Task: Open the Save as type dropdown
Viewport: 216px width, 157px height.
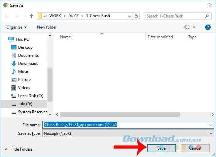Action: (x=128, y=133)
